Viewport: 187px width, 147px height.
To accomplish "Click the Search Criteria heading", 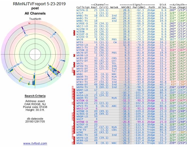I will [x=35, y=96].
